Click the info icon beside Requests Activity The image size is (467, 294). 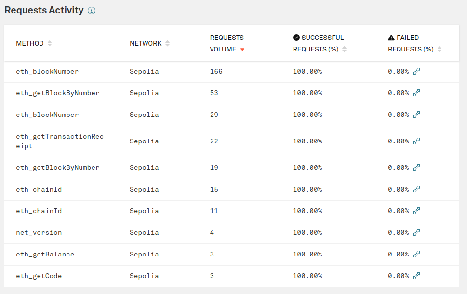[92, 11]
